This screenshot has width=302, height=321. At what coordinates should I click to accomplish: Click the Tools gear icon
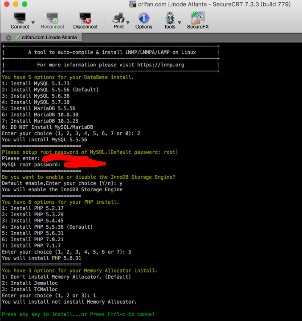point(170,21)
